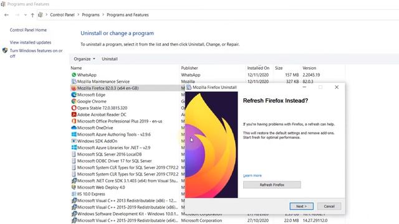Screen dimensions: 399x224
Task: Click the Windows SDK AddOn icon
Action: 74,141
